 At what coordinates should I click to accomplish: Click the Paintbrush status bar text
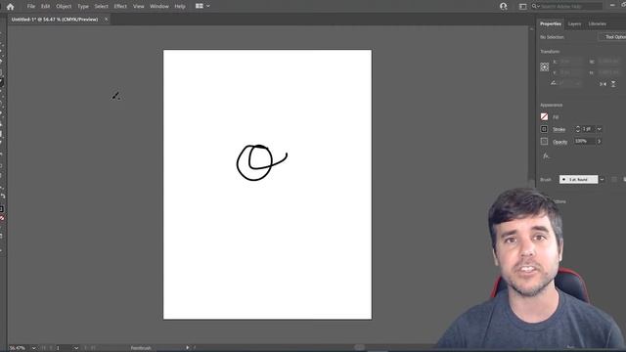pyautogui.click(x=141, y=348)
